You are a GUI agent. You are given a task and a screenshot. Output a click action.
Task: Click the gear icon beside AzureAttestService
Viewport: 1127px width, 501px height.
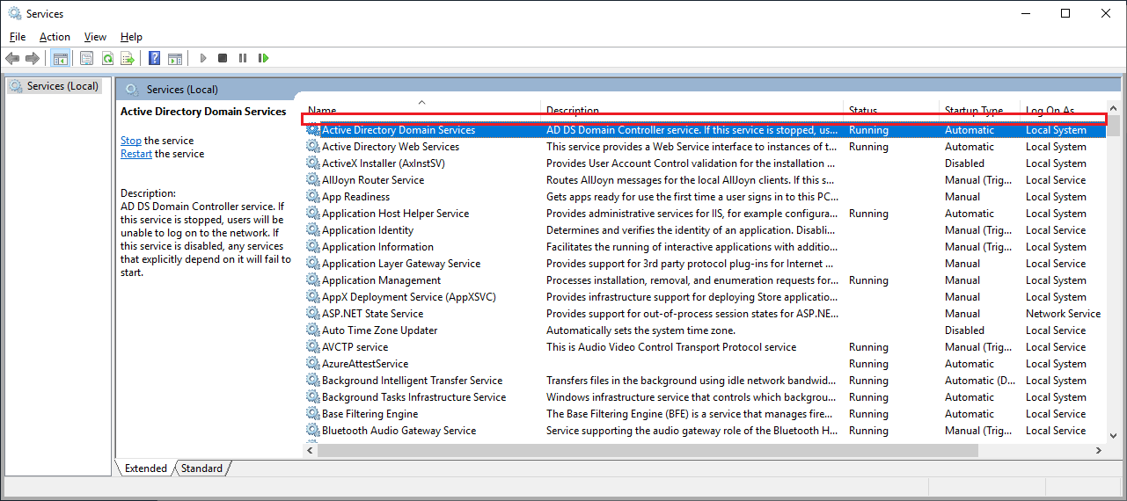tap(312, 364)
